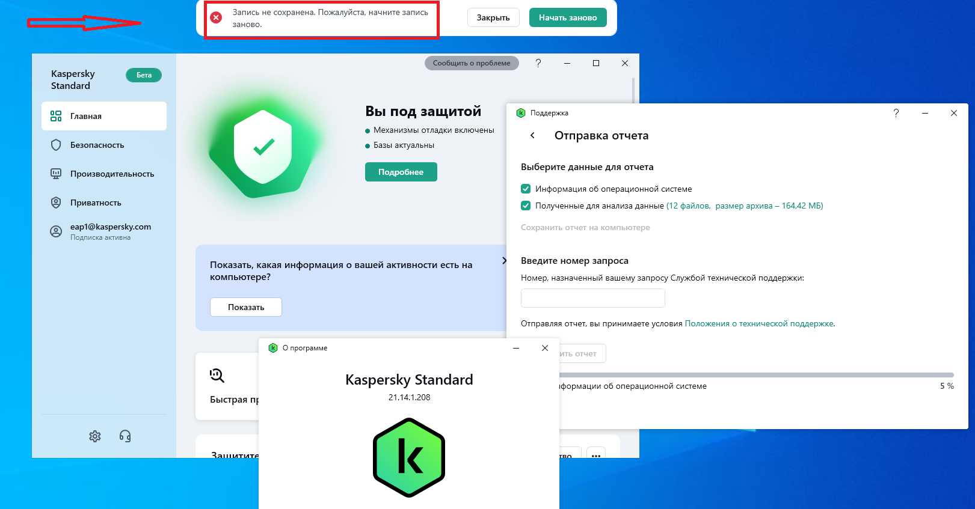Select the Главная menu item

point(104,116)
